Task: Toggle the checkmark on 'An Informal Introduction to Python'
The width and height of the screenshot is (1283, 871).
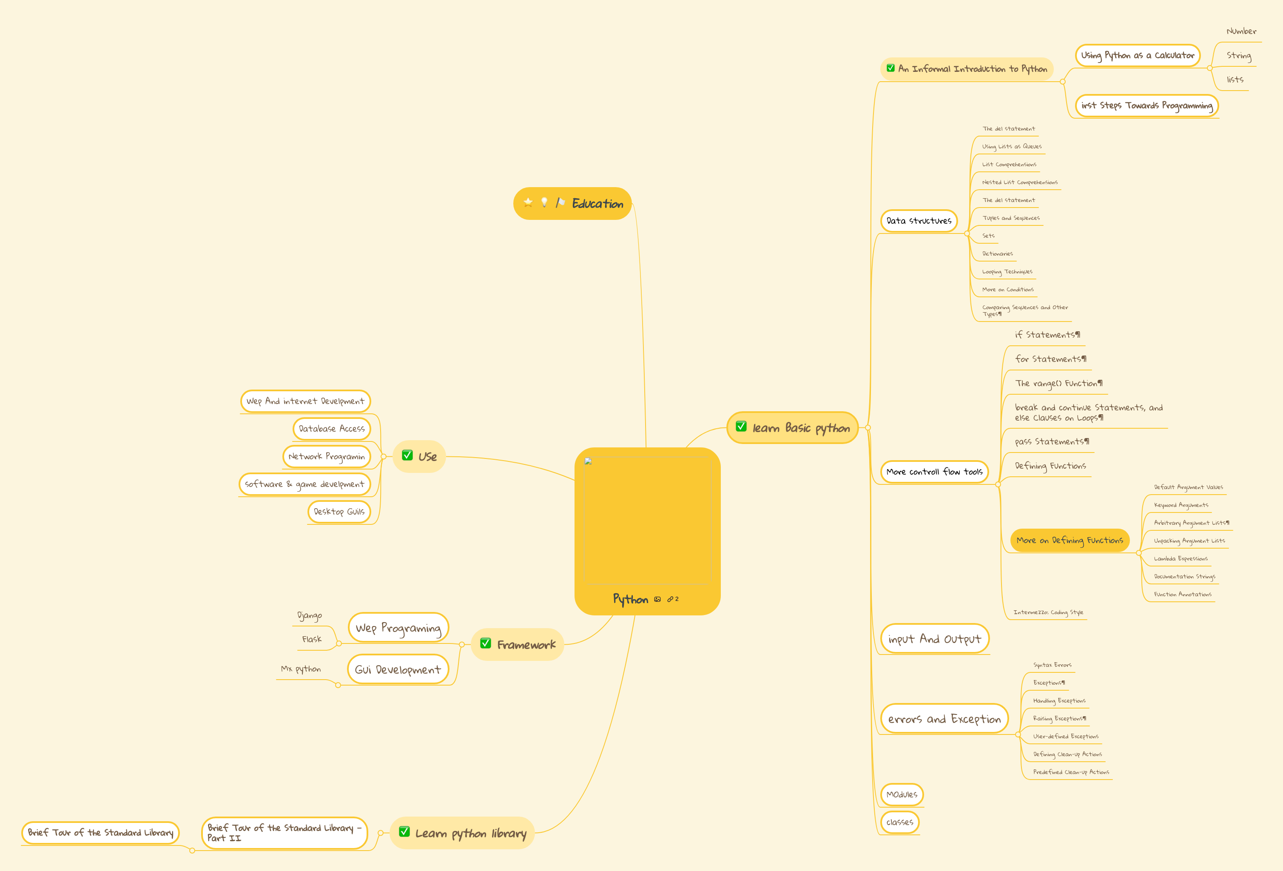Action: 891,68
